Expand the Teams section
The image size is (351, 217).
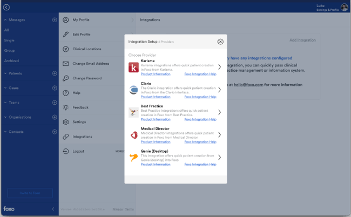point(5,103)
